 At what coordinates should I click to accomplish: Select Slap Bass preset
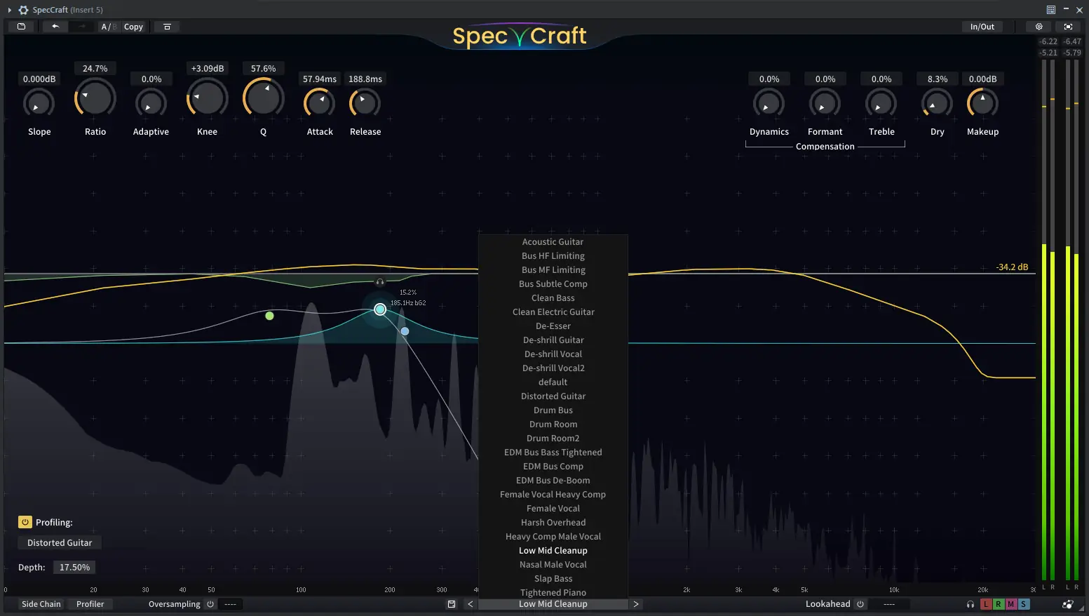pyautogui.click(x=553, y=579)
